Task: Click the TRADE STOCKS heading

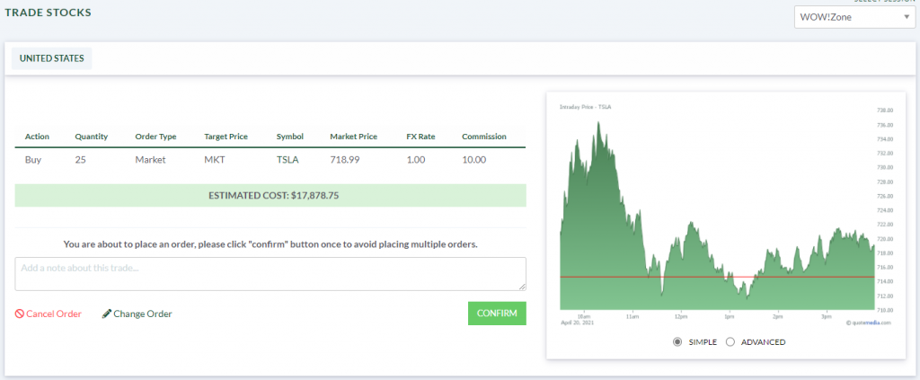Action: [49, 13]
